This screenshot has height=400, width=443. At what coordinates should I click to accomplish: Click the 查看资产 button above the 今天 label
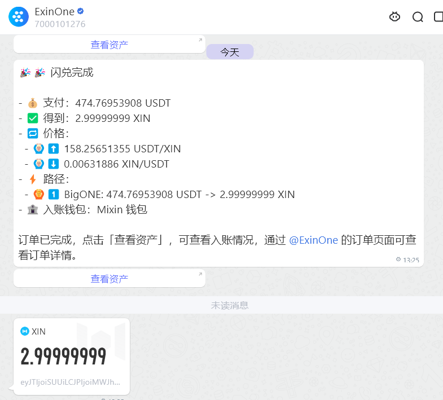[109, 45]
